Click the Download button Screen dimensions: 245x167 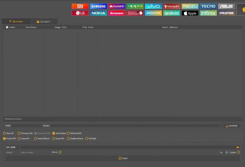231,126
